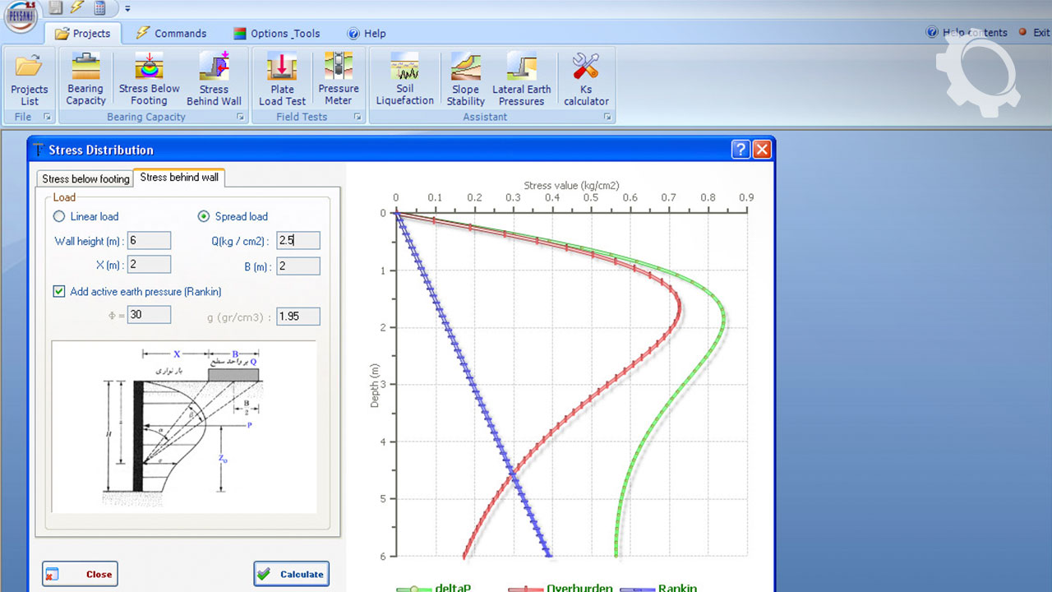Launch the Ks calculator

pyautogui.click(x=586, y=79)
